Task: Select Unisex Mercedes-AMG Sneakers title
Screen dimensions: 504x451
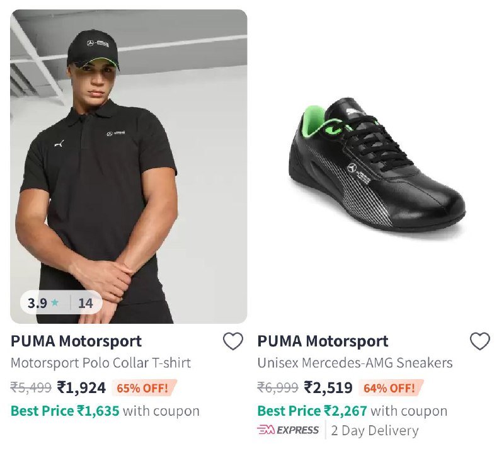Action: [x=355, y=363]
